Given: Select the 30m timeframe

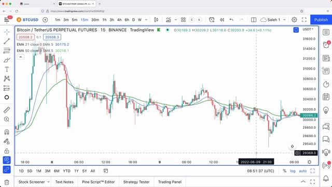Looking at the screenshot, I should pos(95,20).
